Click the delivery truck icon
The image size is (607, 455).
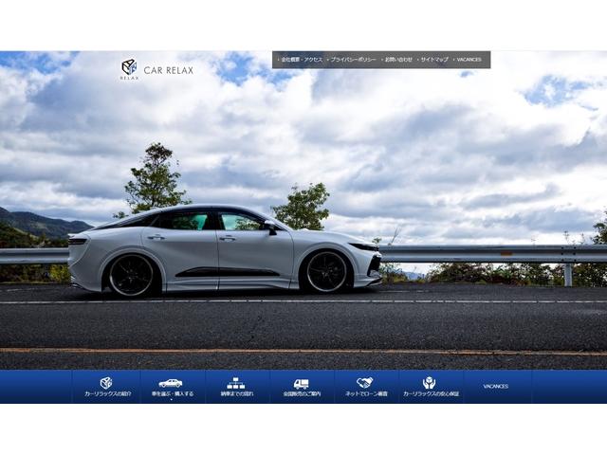pyautogui.click(x=301, y=383)
